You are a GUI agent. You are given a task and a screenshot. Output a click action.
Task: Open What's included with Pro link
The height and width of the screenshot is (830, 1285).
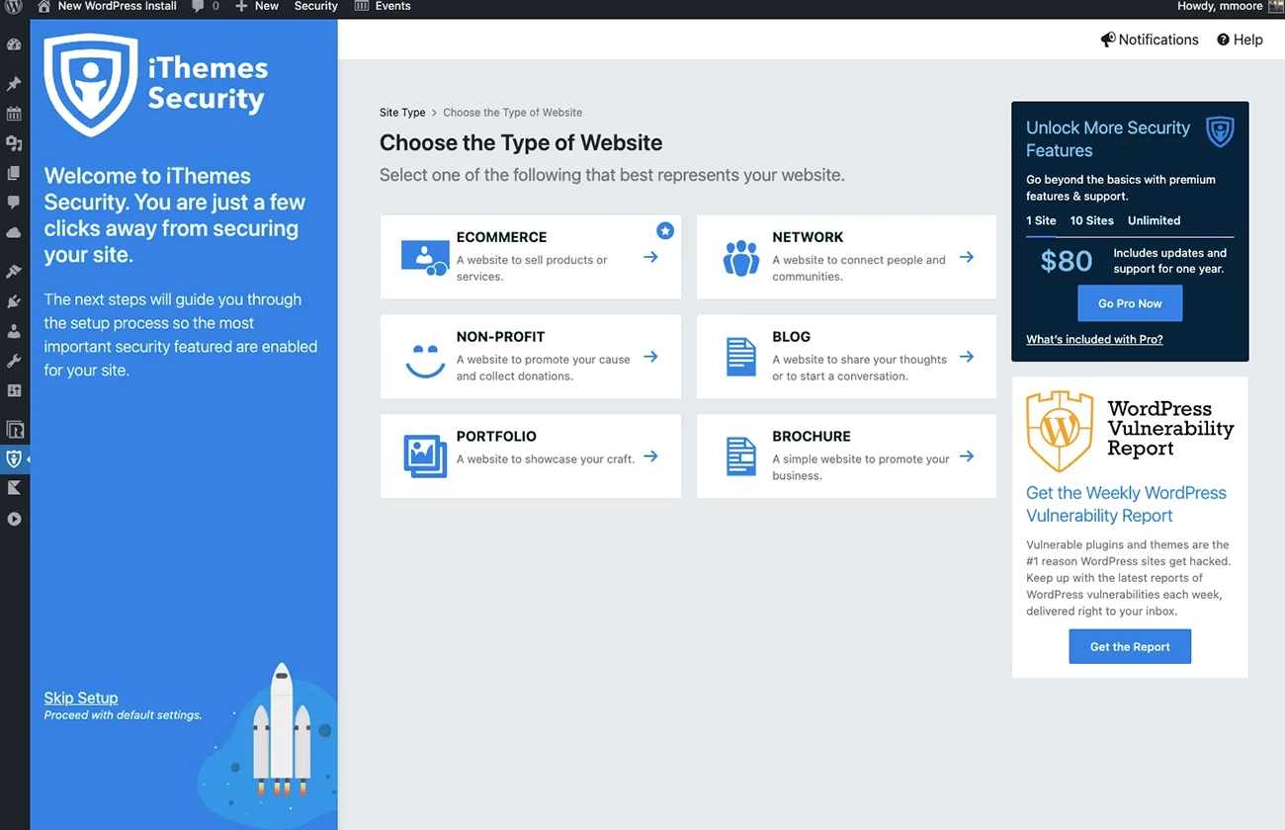coord(1094,339)
